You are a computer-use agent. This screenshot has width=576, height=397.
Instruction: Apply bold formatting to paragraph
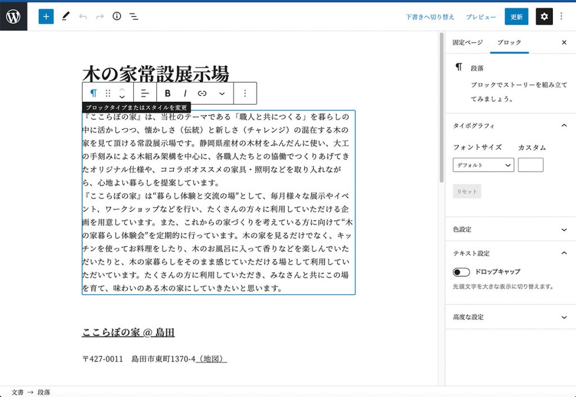pyautogui.click(x=168, y=93)
